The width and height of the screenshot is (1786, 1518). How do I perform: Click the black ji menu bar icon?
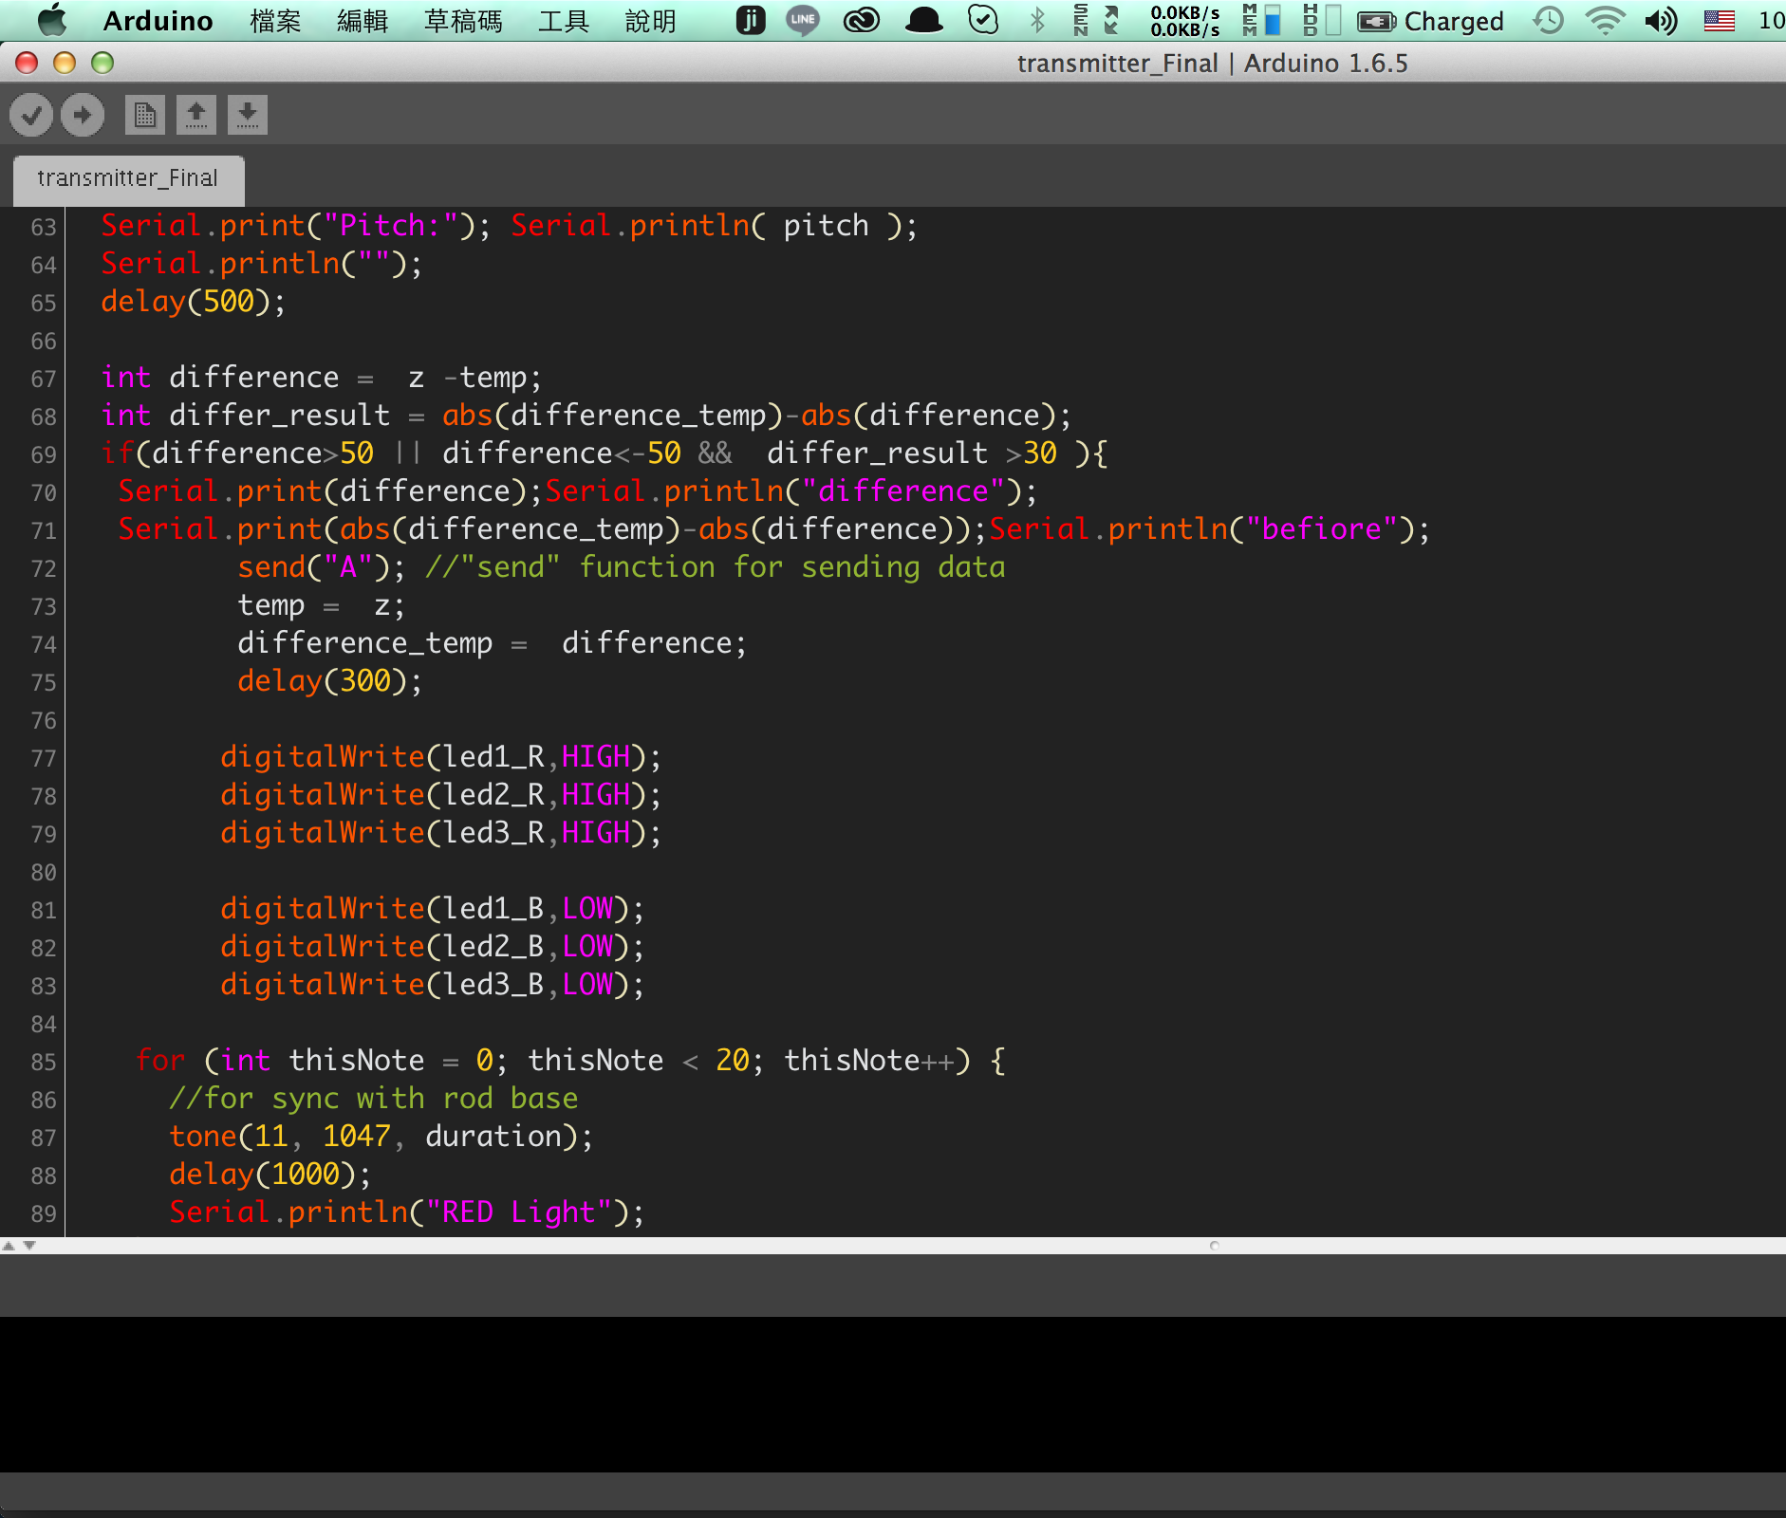pos(750,20)
